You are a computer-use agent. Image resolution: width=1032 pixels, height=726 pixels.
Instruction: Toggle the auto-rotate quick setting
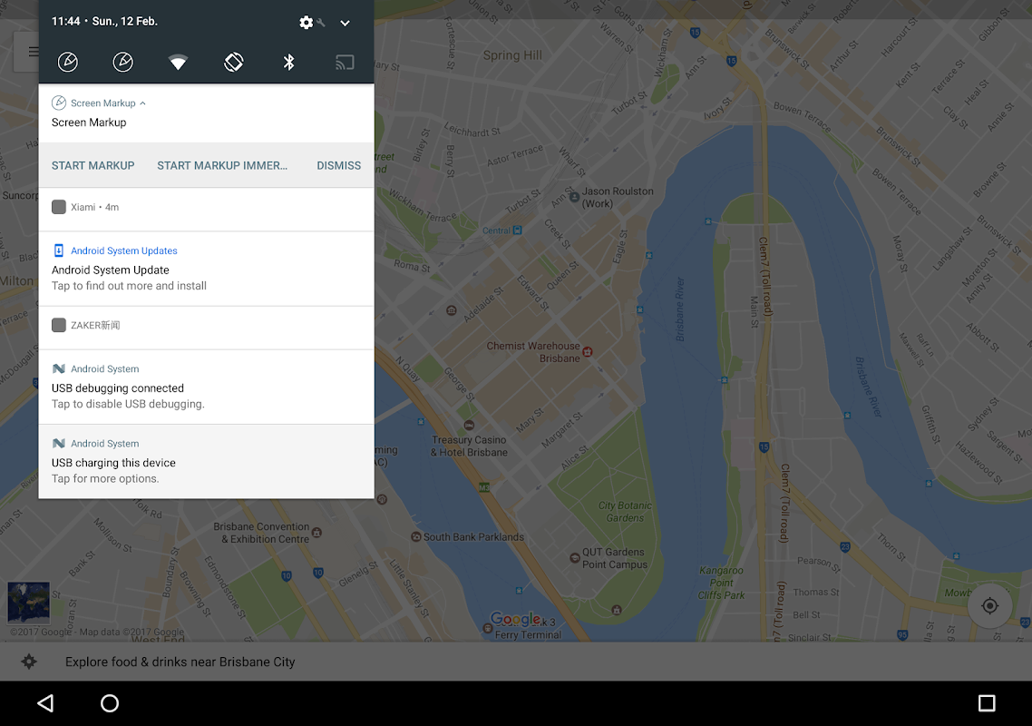[233, 63]
